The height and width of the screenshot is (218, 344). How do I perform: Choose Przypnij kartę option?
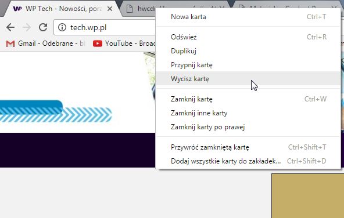[x=248, y=65]
